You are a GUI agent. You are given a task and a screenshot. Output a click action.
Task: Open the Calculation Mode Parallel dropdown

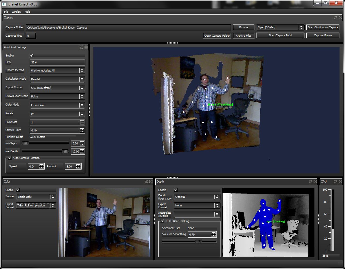(x=57, y=79)
